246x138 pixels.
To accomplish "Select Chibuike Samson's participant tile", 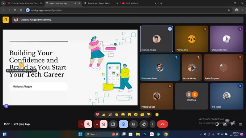I will [x=227, y=39].
